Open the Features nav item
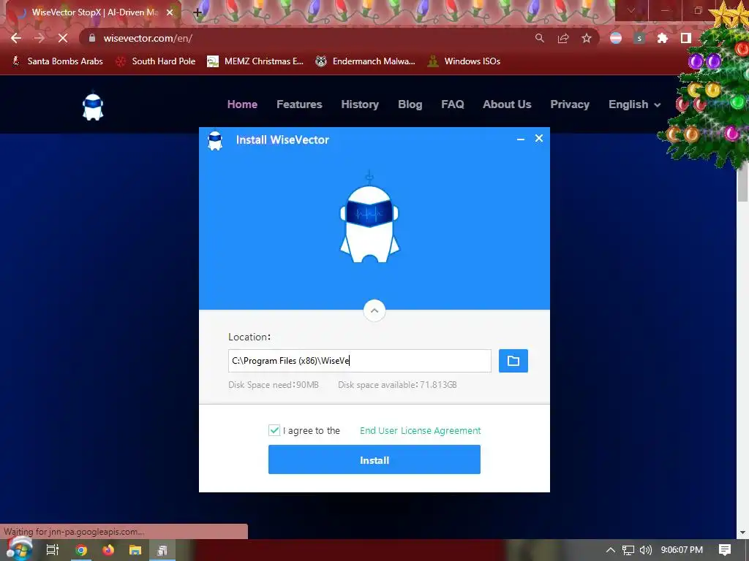Image resolution: width=749 pixels, height=561 pixels. [x=299, y=104]
